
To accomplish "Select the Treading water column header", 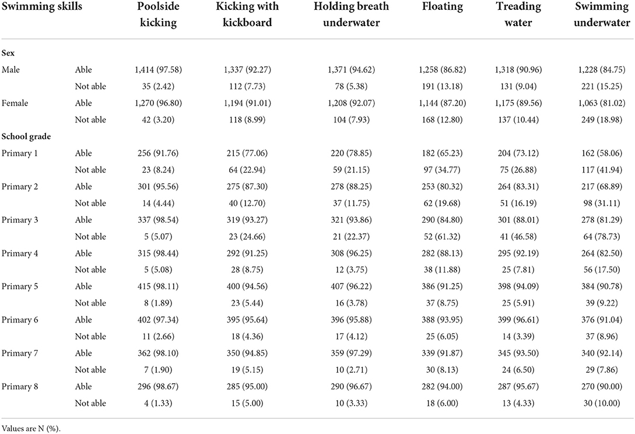I will (518, 14).
